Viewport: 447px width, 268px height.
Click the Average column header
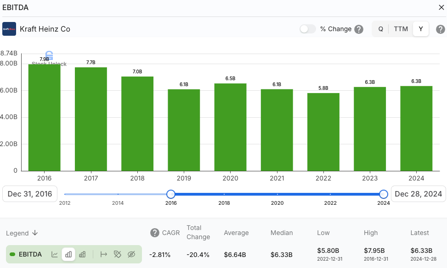[236, 233]
